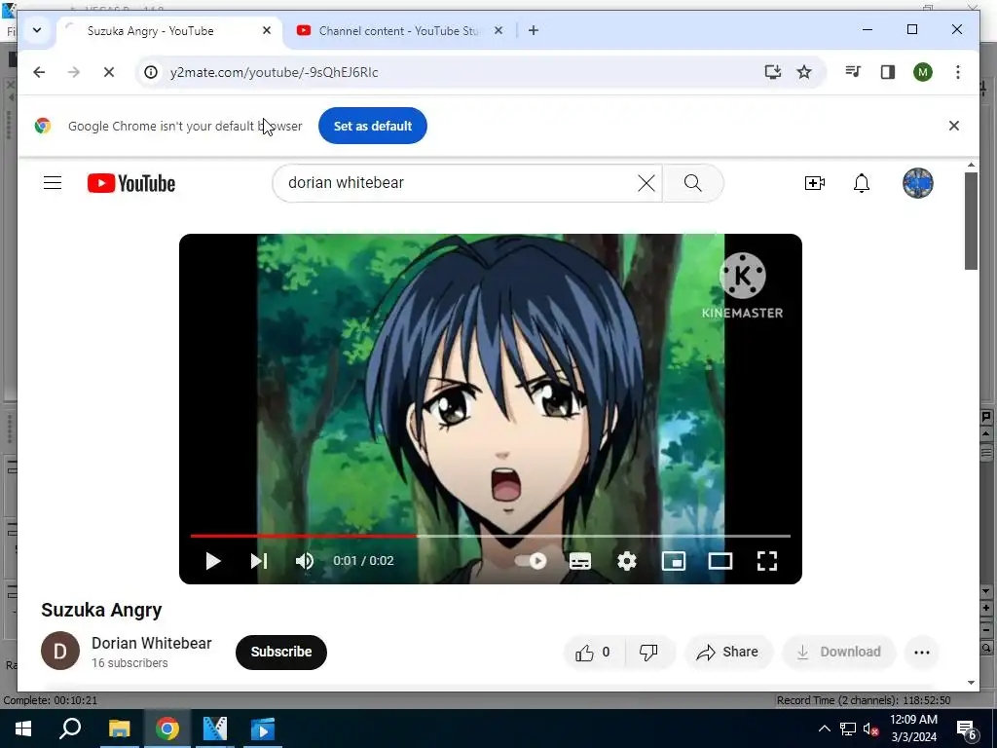Open more actions ellipsis menu

click(x=922, y=652)
